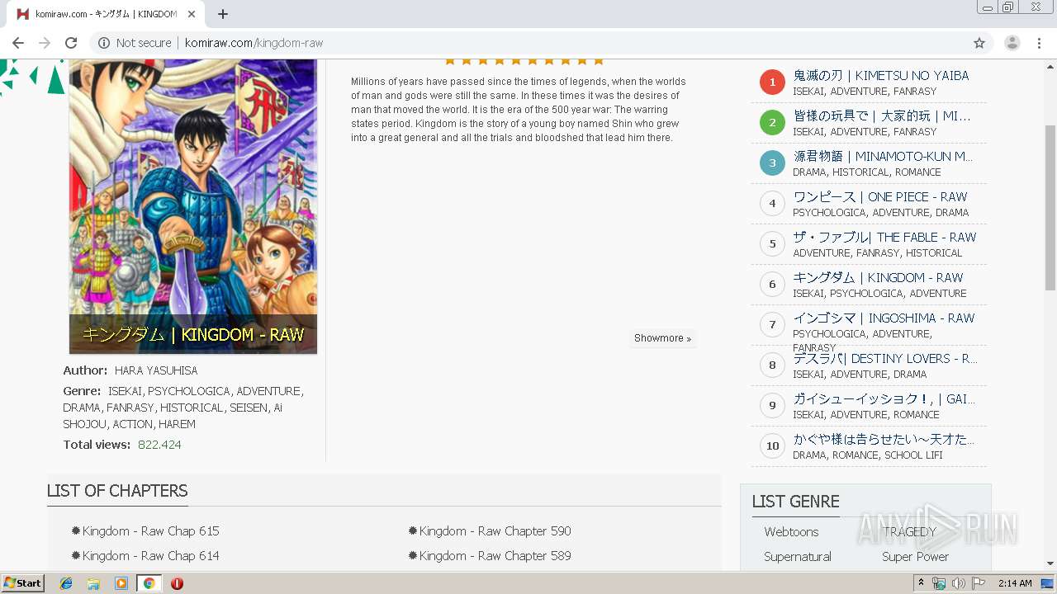Screen dimensions: 1057x594
Task: Open Ingoshima - RAW link
Action: coord(884,318)
